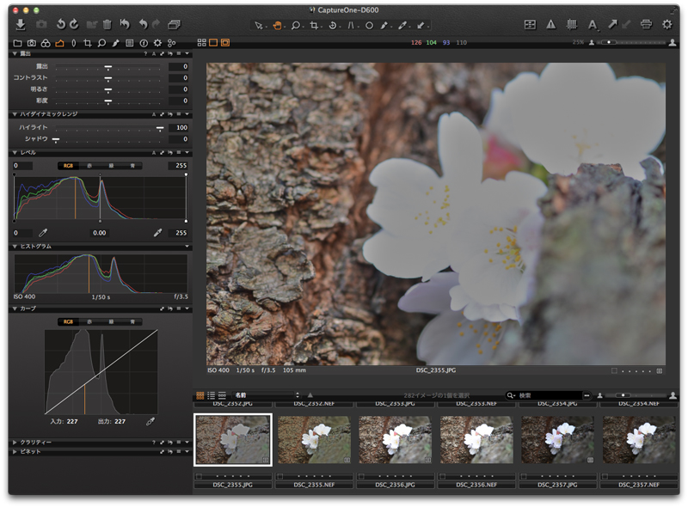This screenshot has width=688, height=507.
Task: Select the Zoom magnifier cursor tool
Action: pos(295,26)
